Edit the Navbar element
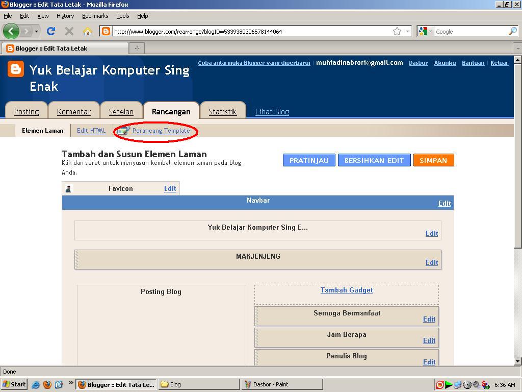Image resolution: width=522 pixels, height=392 pixels. [445, 203]
